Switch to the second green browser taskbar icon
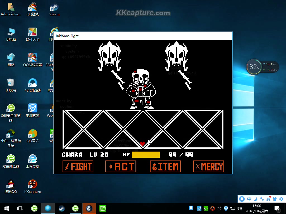 click(75, 208)
